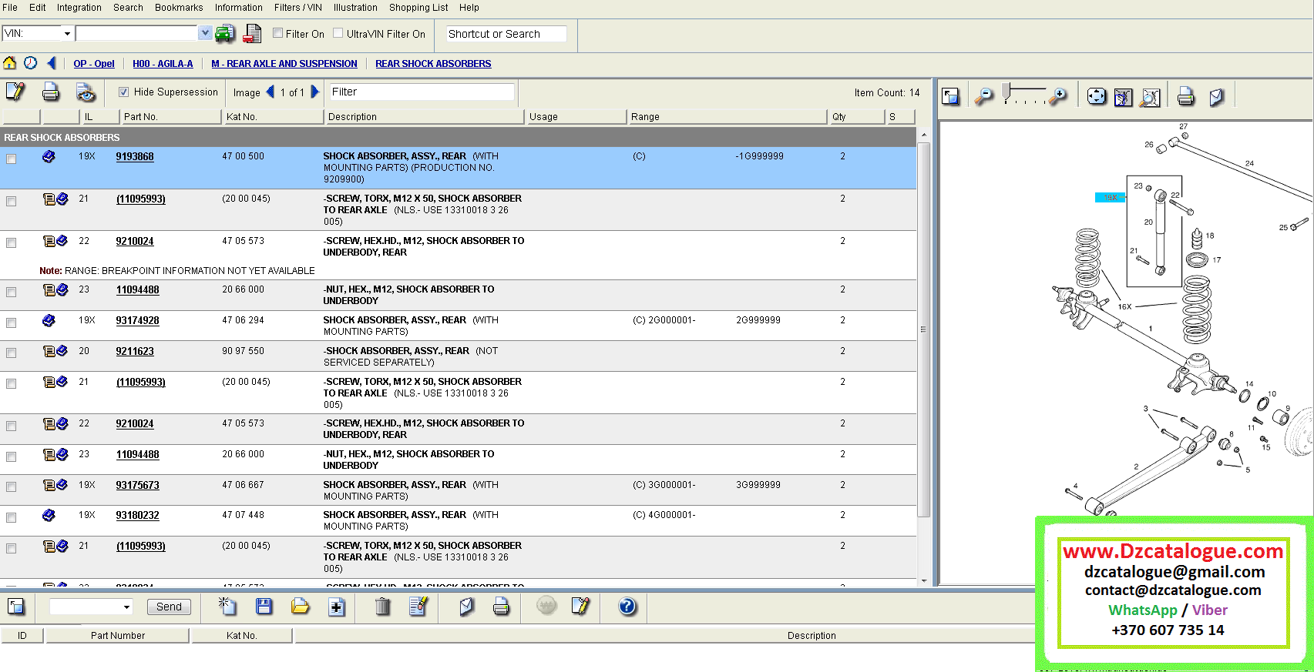Uncheck Hide Supersession checkbox
Viewport: 1314px width, 672px height.
(x=123, y=92)
